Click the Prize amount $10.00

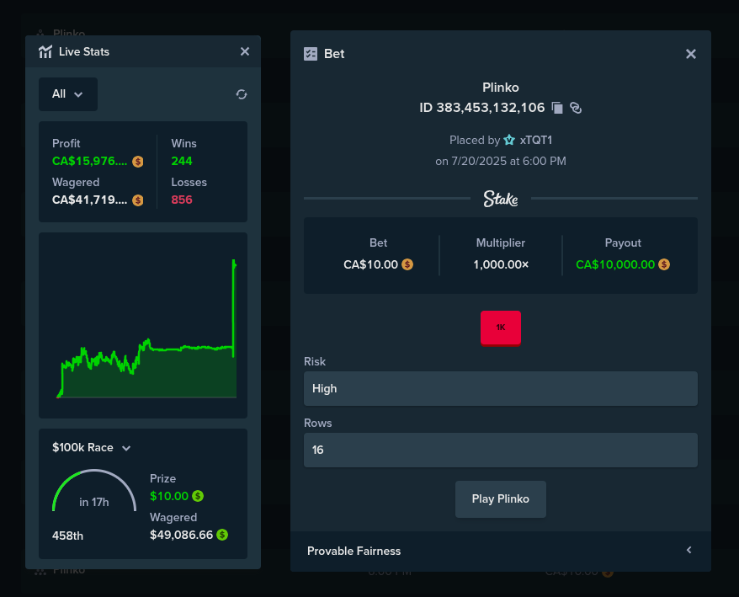pos(169,496)
